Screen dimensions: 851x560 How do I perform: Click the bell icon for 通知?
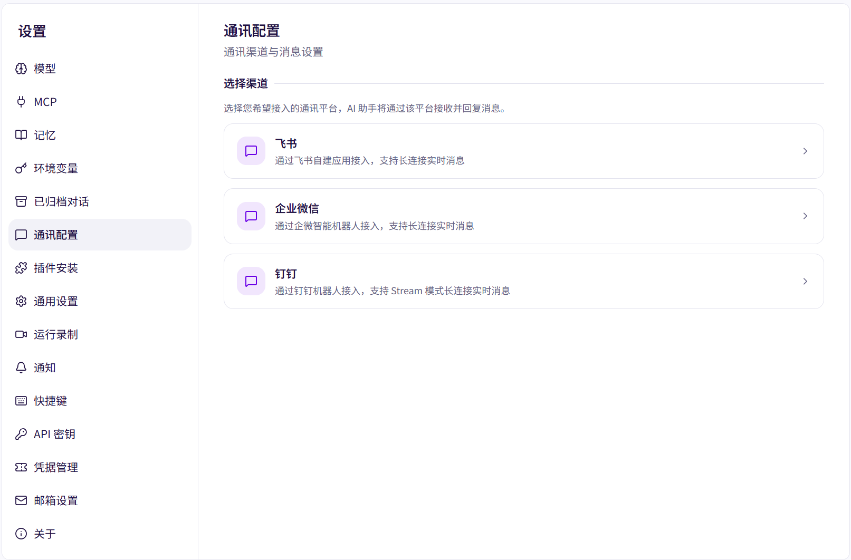coord(21,368)
